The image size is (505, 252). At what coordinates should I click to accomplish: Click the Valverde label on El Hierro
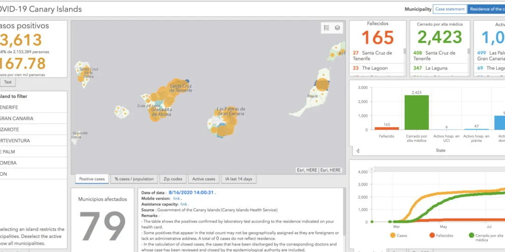pyautogui.click(x=80, y=133)
